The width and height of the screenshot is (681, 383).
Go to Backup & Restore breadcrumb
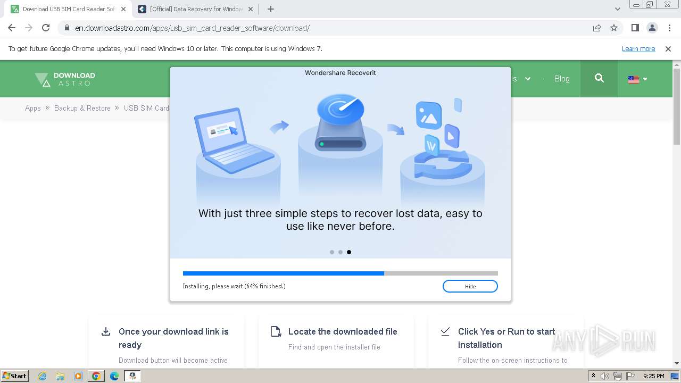[x=82, y=108]
